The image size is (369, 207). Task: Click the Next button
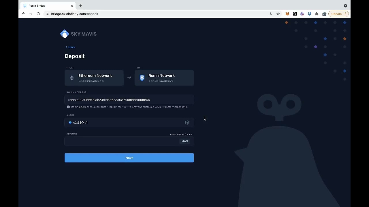[129, 158]
